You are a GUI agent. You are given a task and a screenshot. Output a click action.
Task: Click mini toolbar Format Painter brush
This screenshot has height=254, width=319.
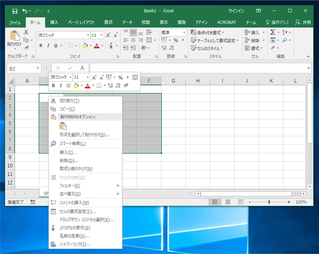coord(126,85)
